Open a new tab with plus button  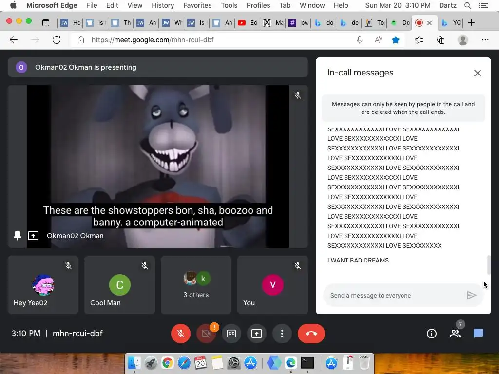(471, 22)
